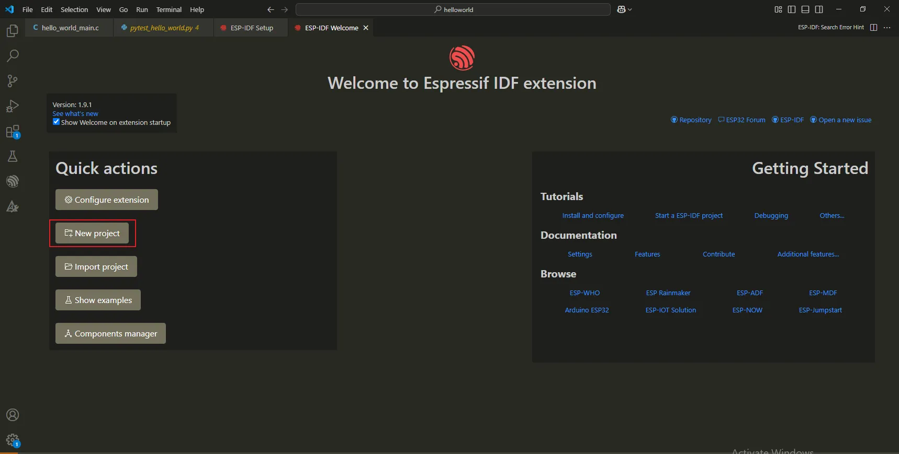899x454 pixels.
Task: Open the Source Control view
Action: coord(13,81)
